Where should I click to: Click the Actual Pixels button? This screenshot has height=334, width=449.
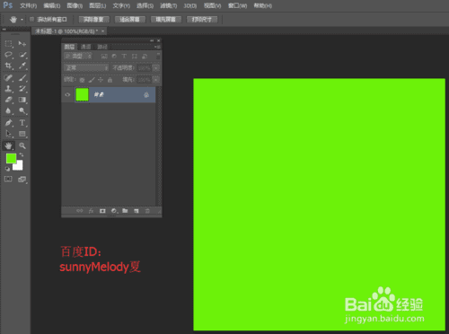tap(93, 20)
